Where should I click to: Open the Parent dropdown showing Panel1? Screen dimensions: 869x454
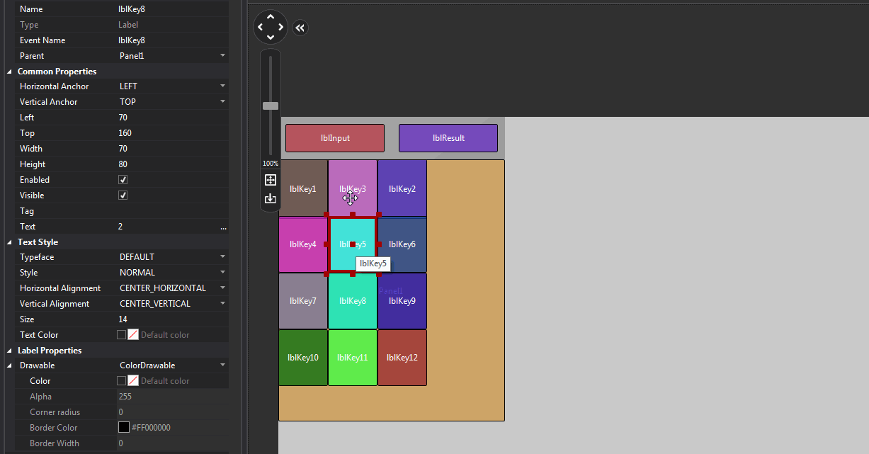click(222, 56)
